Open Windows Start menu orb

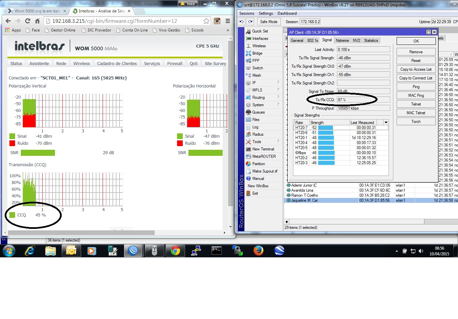coord(9,250)
